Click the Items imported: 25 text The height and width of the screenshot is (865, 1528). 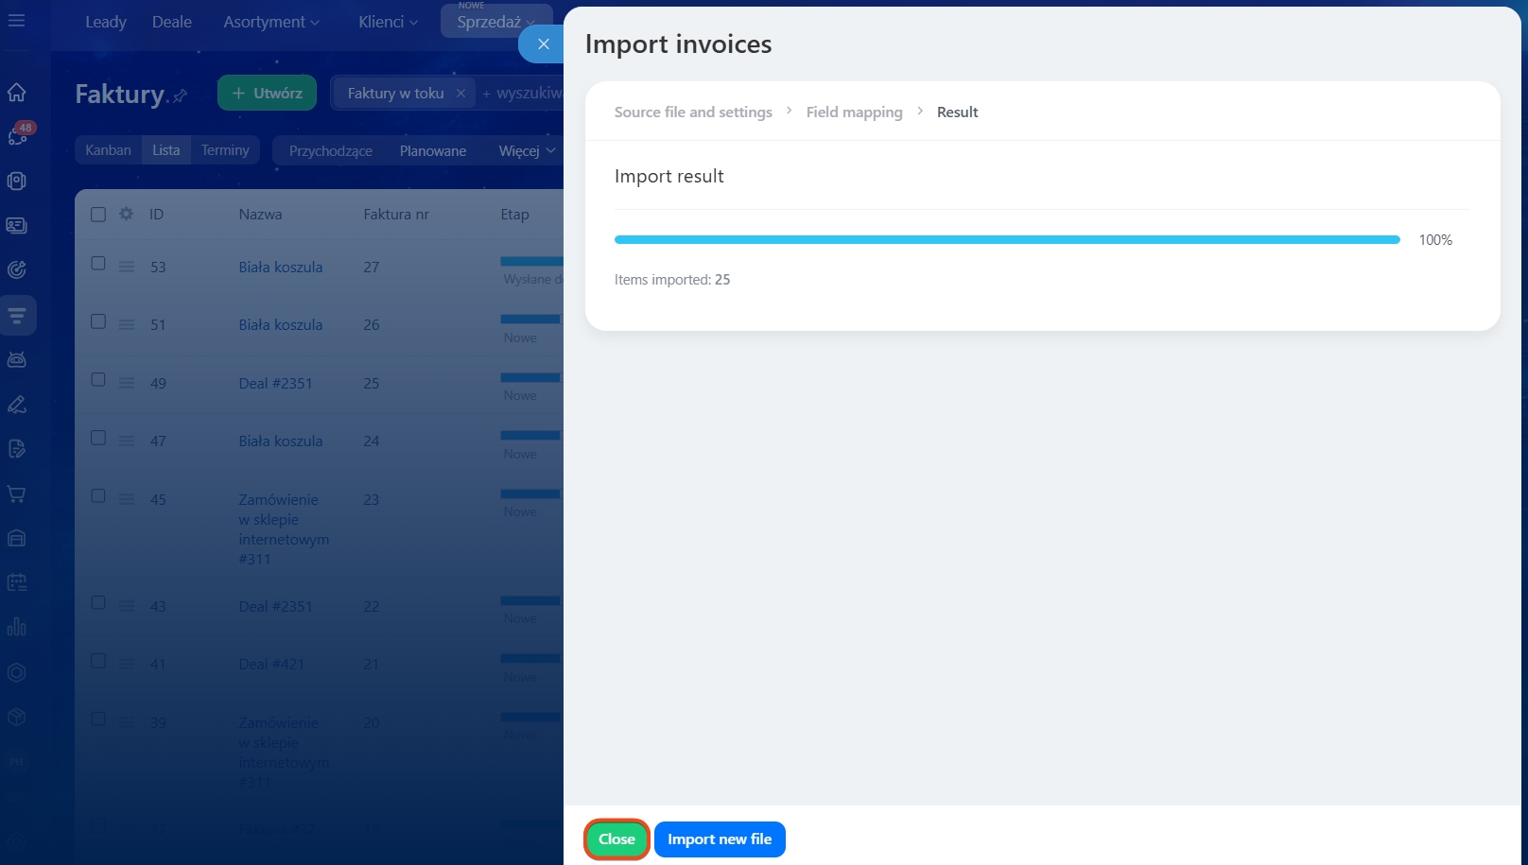pos(672,280)
